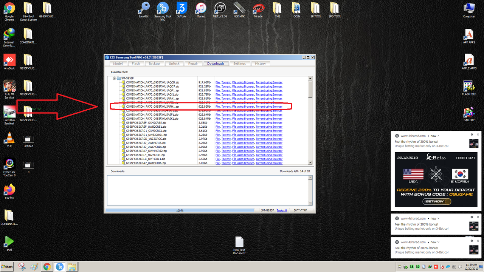
Task: Select G955FXXS4CRK7_OWM4CRJ2.zip in file list
Action: coord(146,151)
